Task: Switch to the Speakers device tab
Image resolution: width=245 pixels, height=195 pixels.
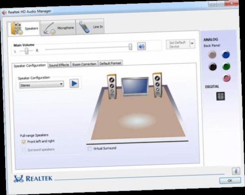Action: click(x=24, y=29)
